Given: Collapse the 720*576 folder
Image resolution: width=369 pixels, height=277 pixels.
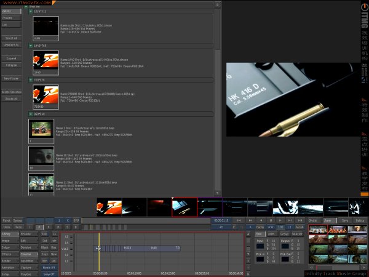Looking at the screenshot, I should coord(31,80).
